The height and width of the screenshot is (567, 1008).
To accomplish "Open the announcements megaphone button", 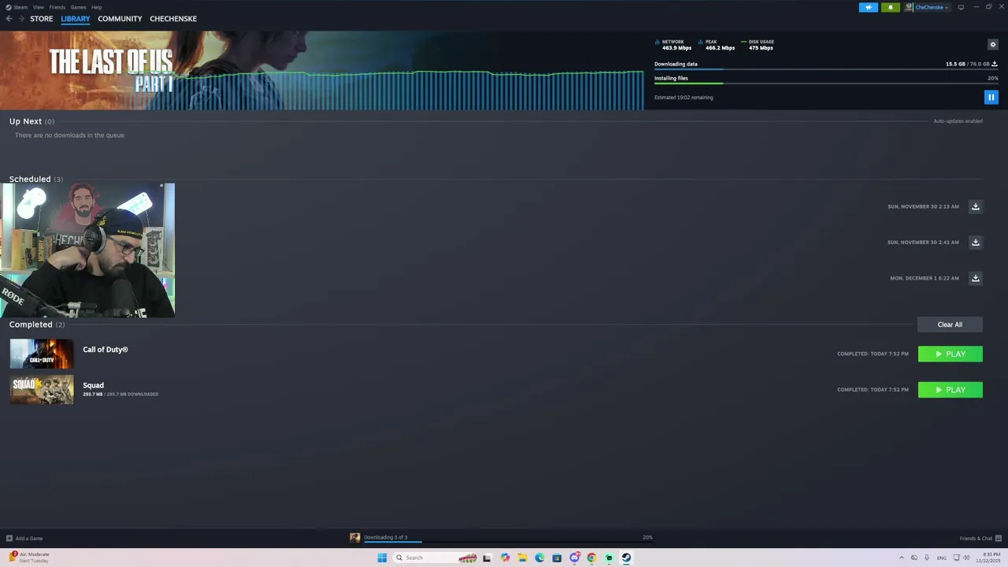I will click(x=869, y=7).
